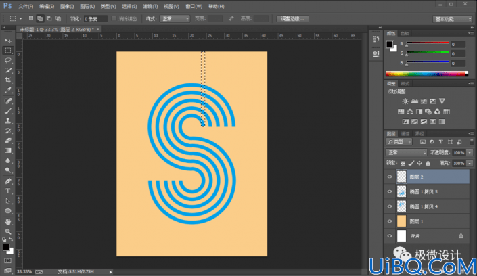Select the Brush tool
This screenshot has width=477, height=276.
point(8,111)
